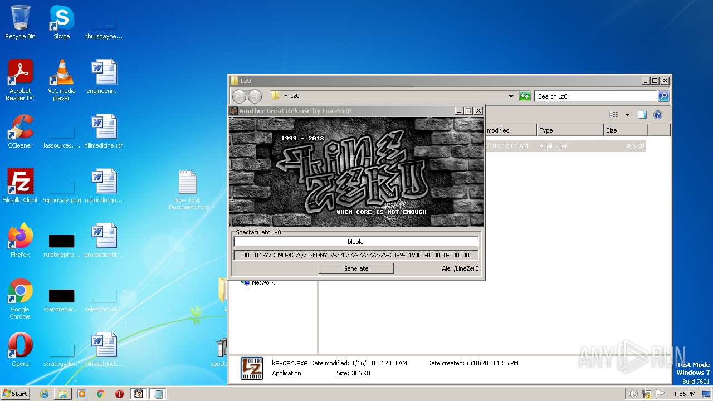Switch to the keygen taskbar button
The width and height of the screenshot is (713, 401).
coord(138,394)
